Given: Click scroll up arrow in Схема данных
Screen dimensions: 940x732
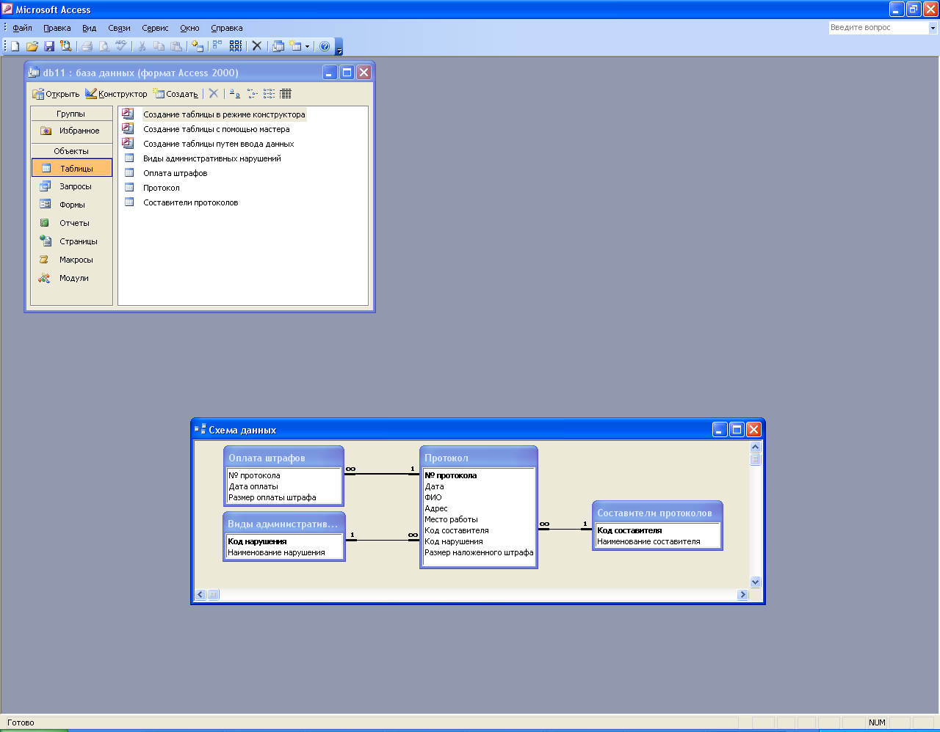Looking at the screenshot, I should (755, 447).
